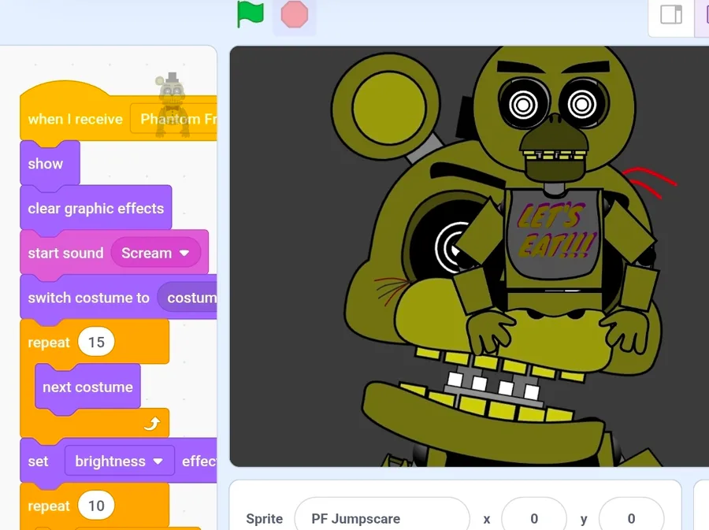Stop the project with the red octagon
This screenshot has height=530, width=709.
(x=295, y=14)
